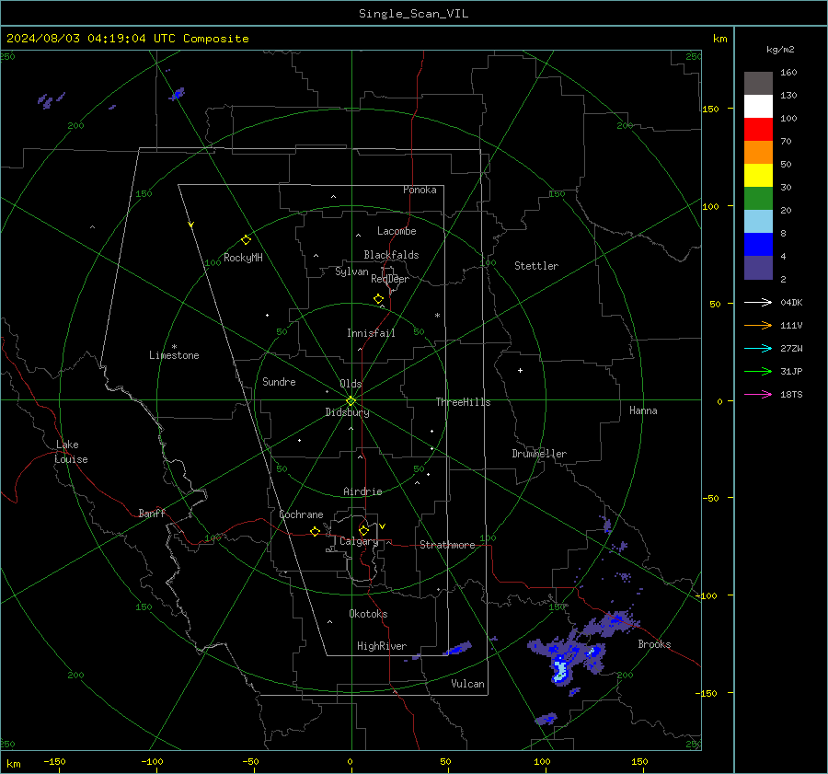This screenshot has height=774, width=828.
Task: Click the yellow diamond marker near RockyMH
Action: pyautogui.click(x=246, y=240)
